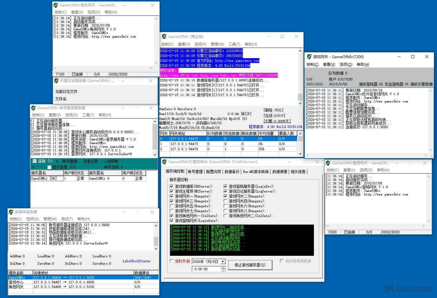Open 测试(T) menu in 数据库服务器
The width and height of the screenshot is (437, 298).
click(67, 219)
